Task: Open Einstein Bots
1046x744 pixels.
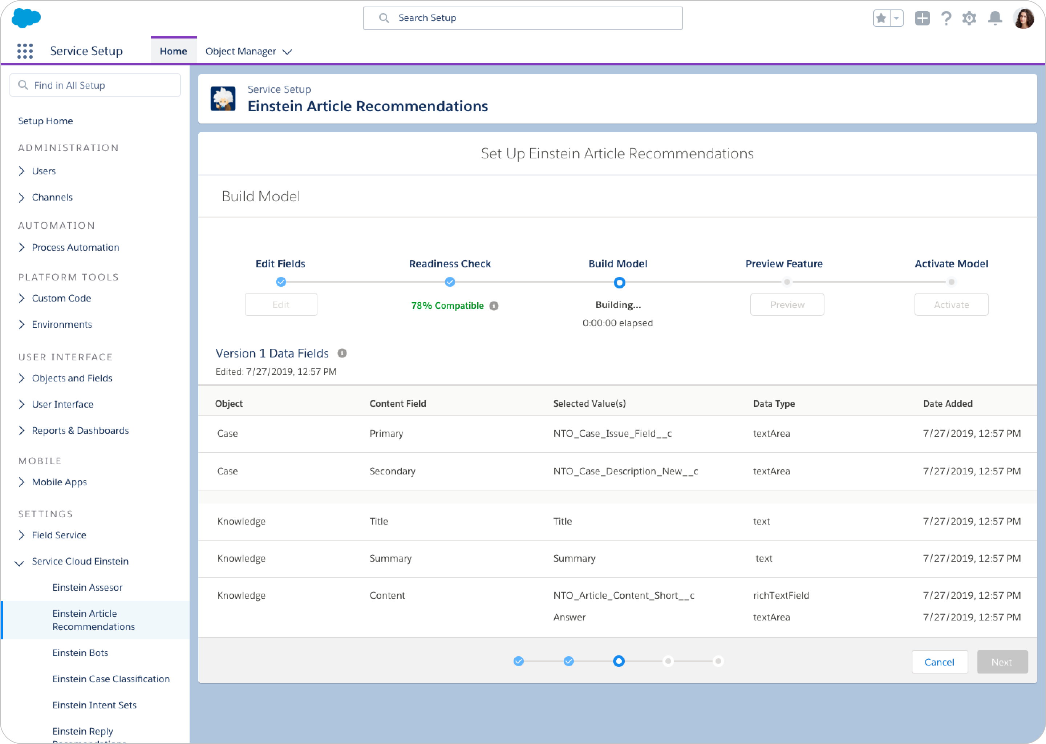Action: click(80, 653)
